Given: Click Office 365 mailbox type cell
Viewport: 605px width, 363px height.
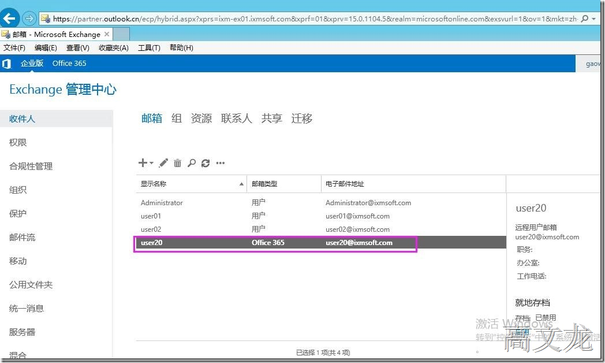Looking at the screenshot, I should pos(268,243).
